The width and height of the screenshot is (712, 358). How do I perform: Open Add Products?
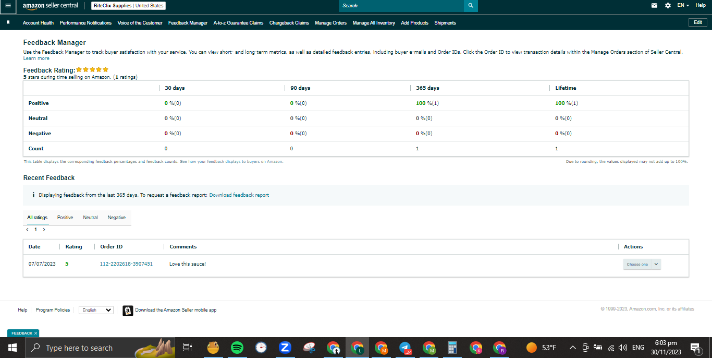(414, 23)
